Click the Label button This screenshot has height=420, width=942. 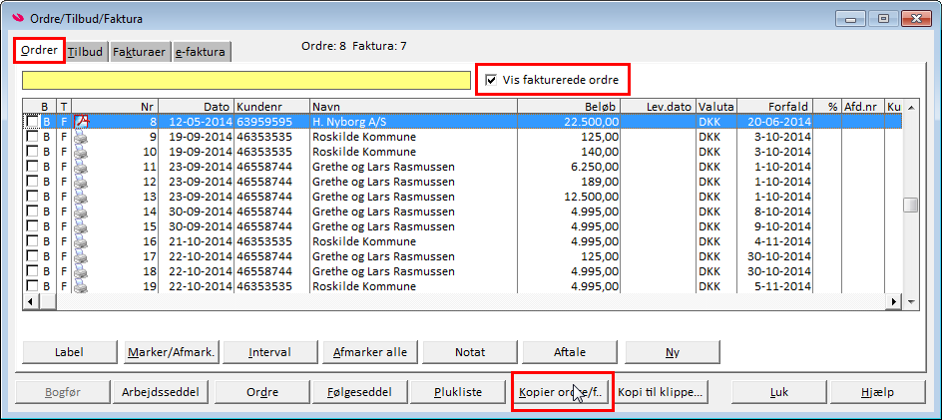[x=69, y=352]
